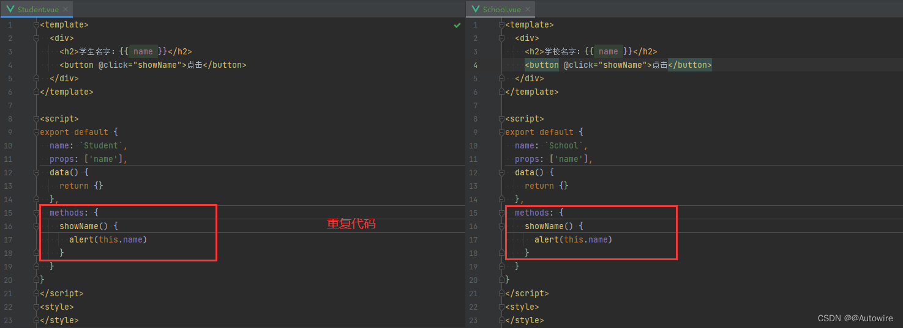Image resolution: width=903 pixels, height=328 pixels.
Task: Click the {{ name }} interpolation in School.vue
Action: click(x=608, y=52)
